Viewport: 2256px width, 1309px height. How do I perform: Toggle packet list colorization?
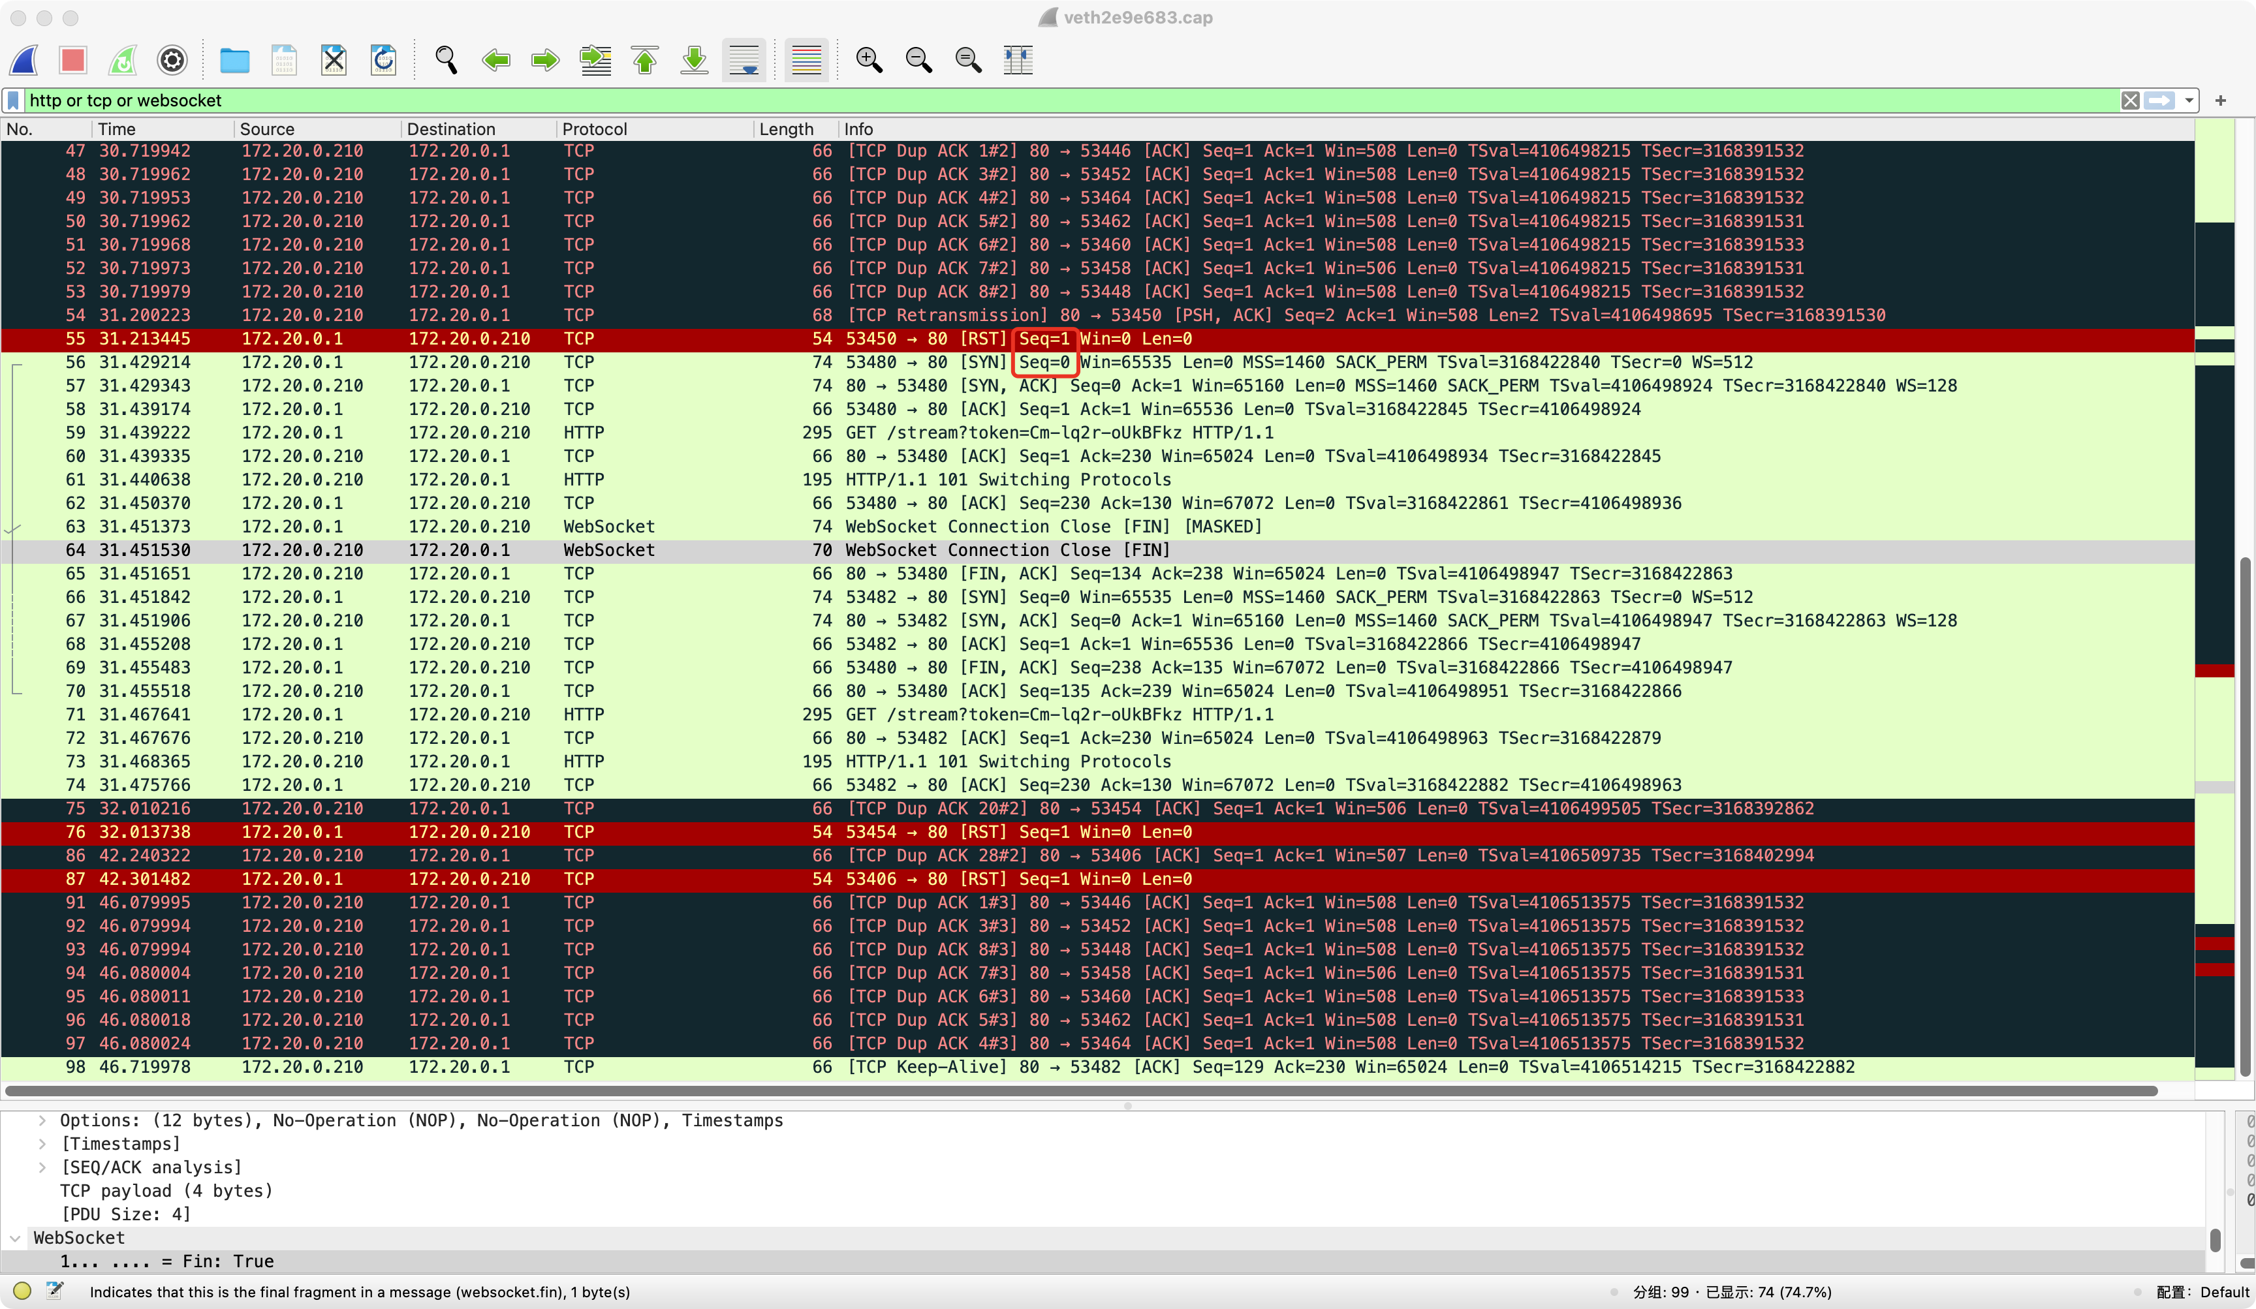tap(806, 60)
